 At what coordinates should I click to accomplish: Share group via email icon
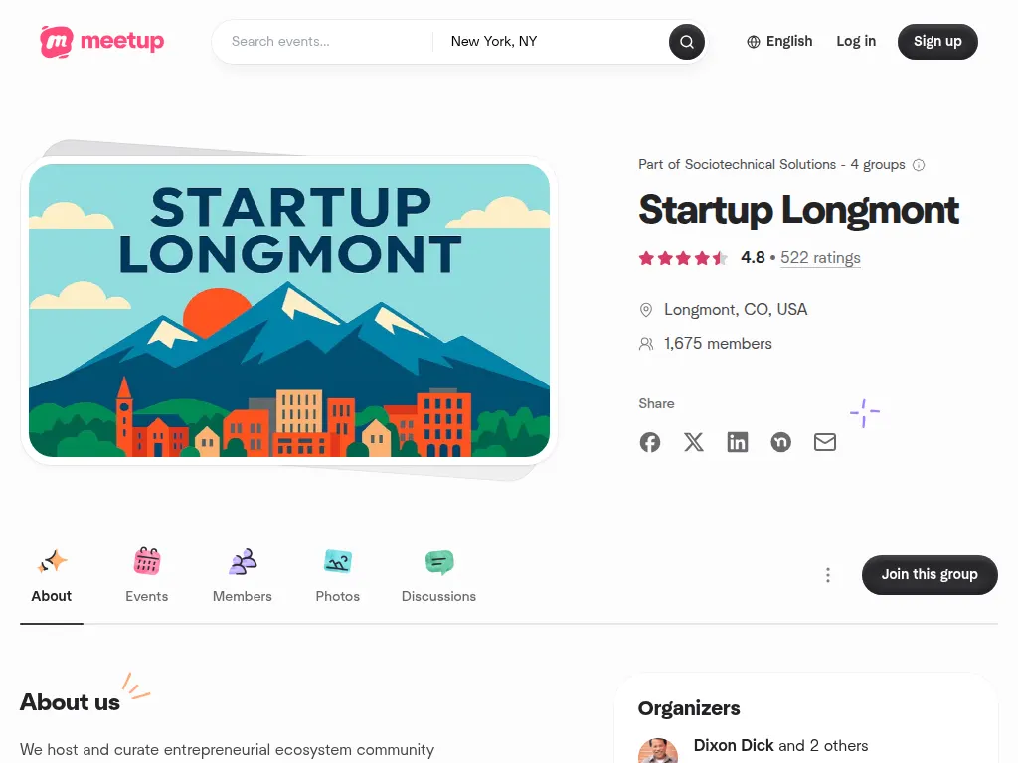click(824, 442)
